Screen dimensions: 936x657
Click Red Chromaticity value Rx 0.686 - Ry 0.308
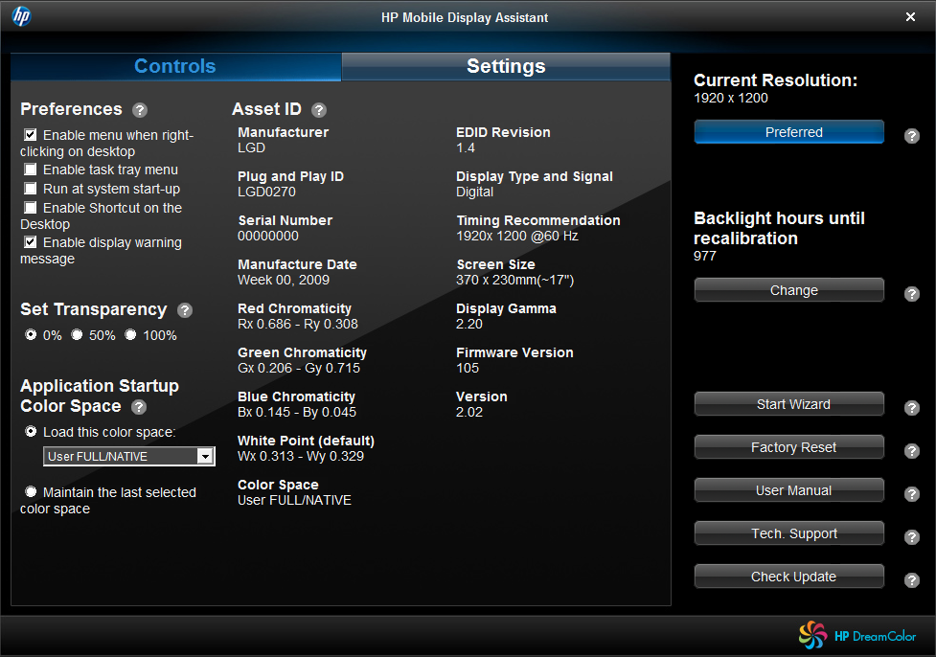[x=298, y=325]
